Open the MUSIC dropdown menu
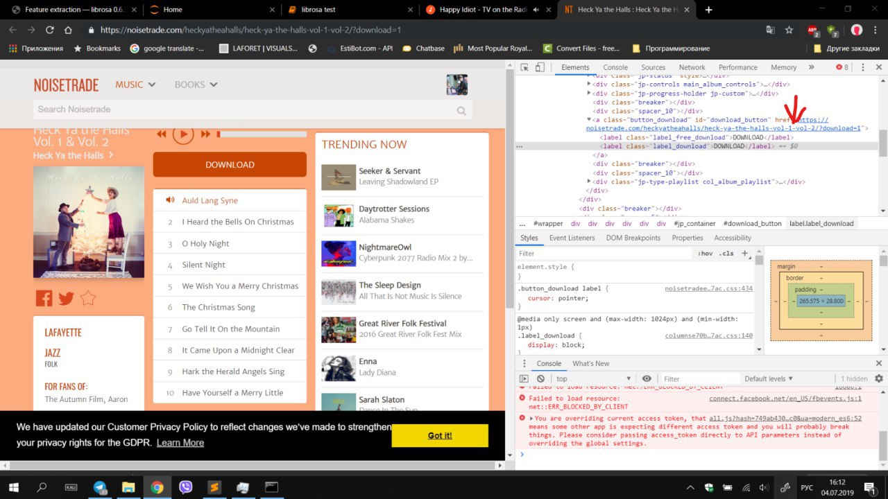This screenshot has width=888, height=499. (x=135, y=85)
